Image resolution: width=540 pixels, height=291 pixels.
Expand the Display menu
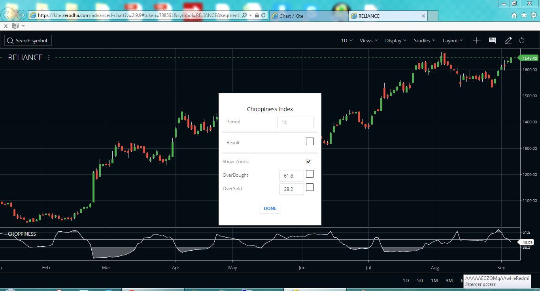396,40
